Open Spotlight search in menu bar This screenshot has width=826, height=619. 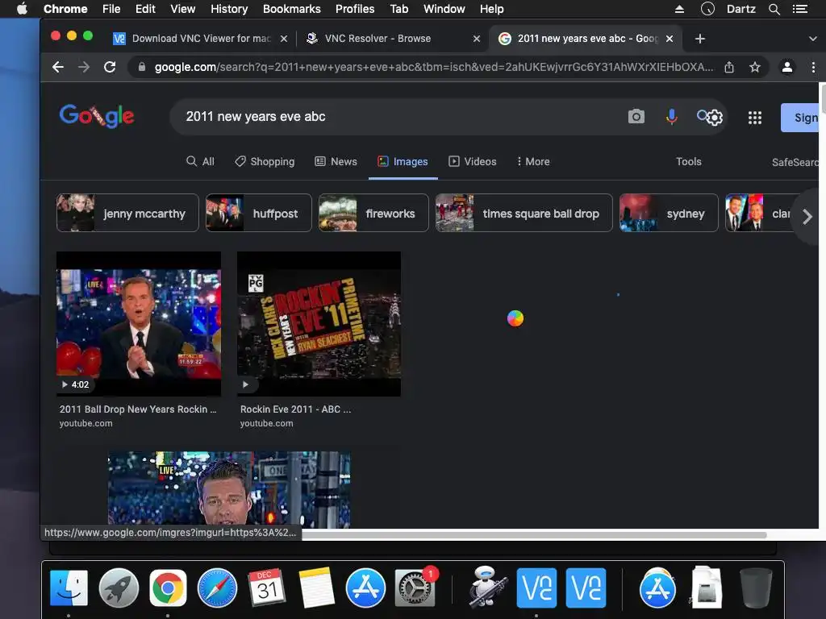click(x=774, y=9)
